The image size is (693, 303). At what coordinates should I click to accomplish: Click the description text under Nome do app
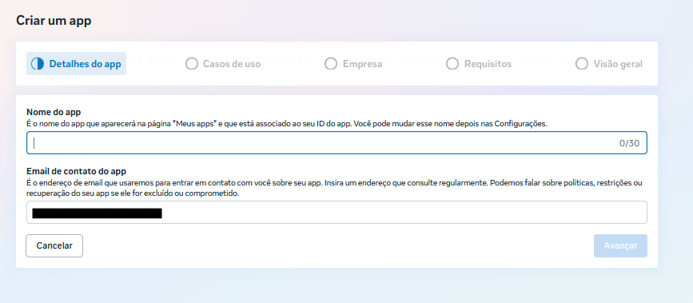(x=287, y=124)
